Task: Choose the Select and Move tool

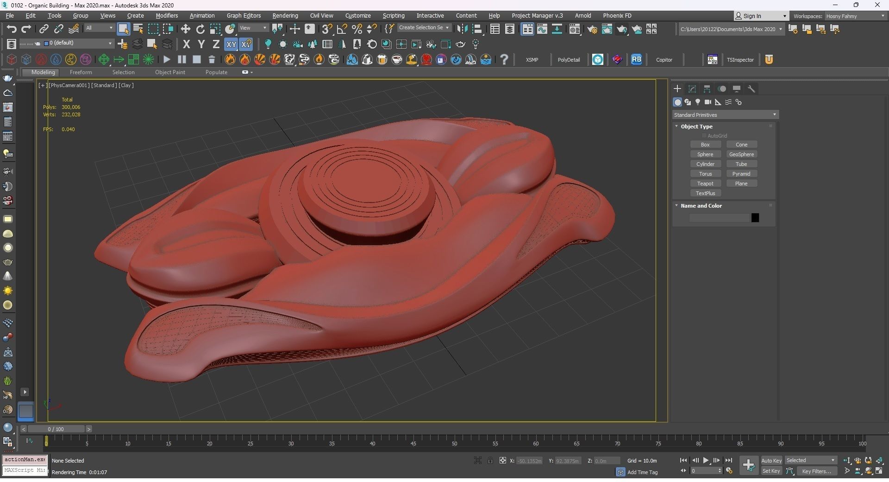Action: click(186, 29)
